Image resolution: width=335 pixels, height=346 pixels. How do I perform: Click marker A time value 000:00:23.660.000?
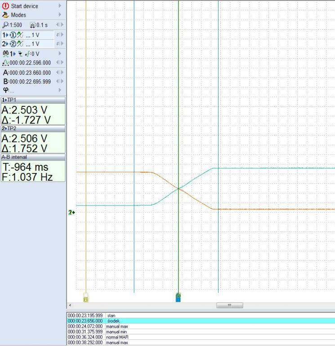(30, 73)
